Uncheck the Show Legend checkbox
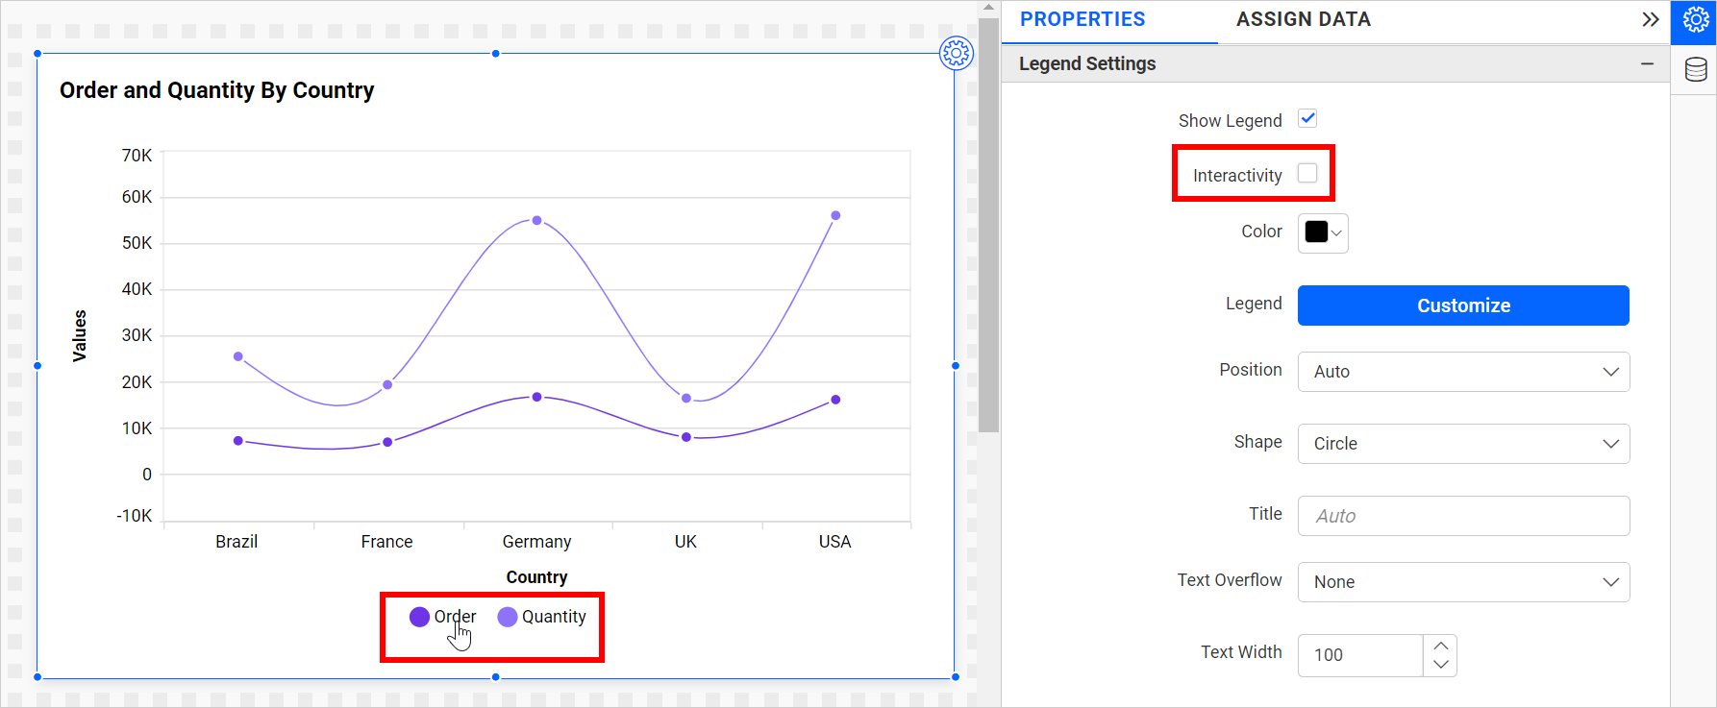This screenshot has height=708, width=1717. (1307, 119)
